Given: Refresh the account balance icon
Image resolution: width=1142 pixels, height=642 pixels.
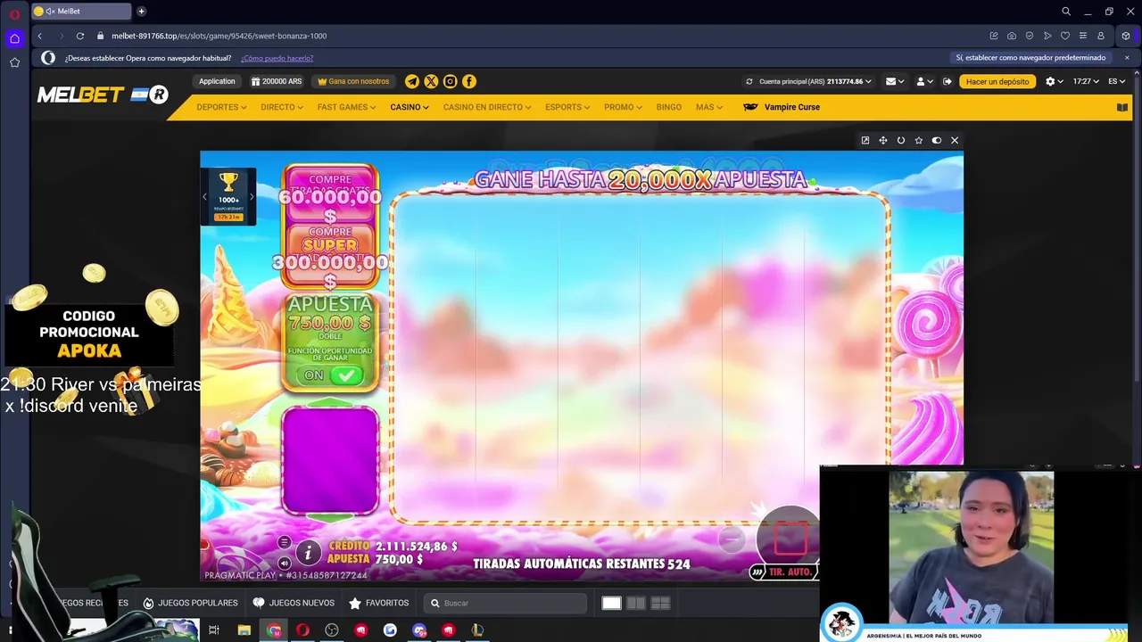Looking at the screenshot, I should (x=749, y=81).
